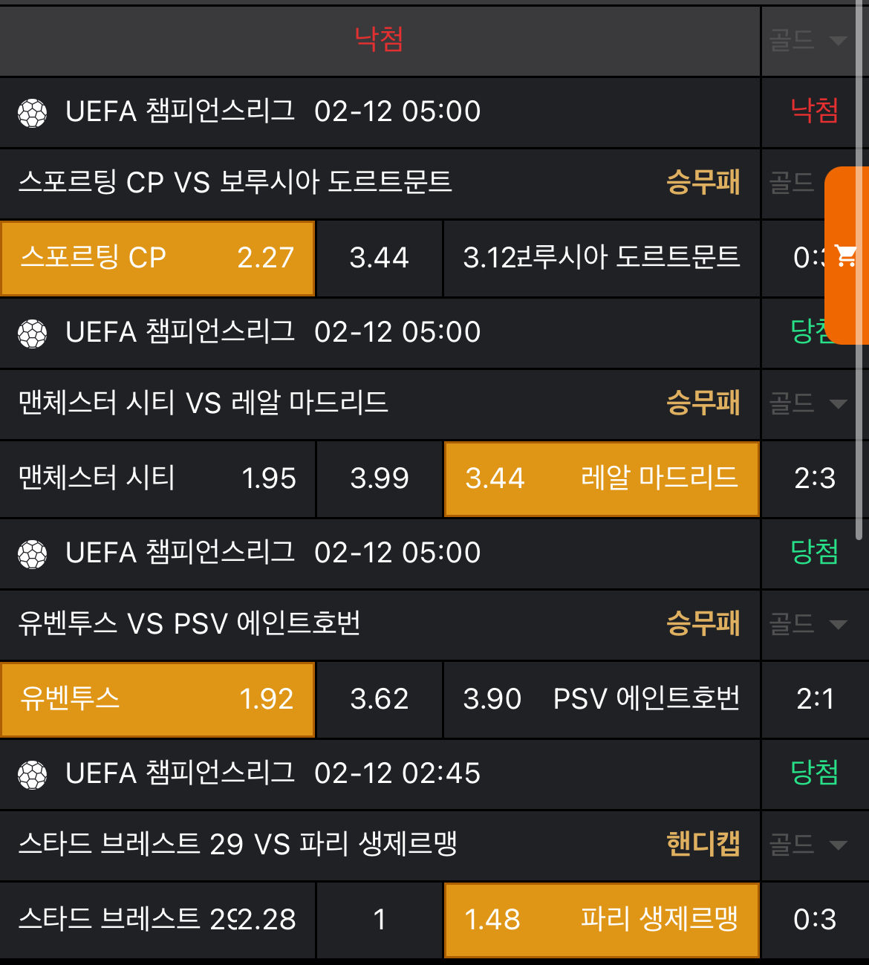The width and height of the screenshot is (869, 965).
Task: Select 유벤투스 1.92 odds
Action: tap(157, 699)
